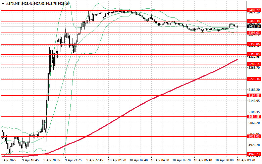
Task: Select the #SPX,M5 chart title text
Action: tap(13, 3)
